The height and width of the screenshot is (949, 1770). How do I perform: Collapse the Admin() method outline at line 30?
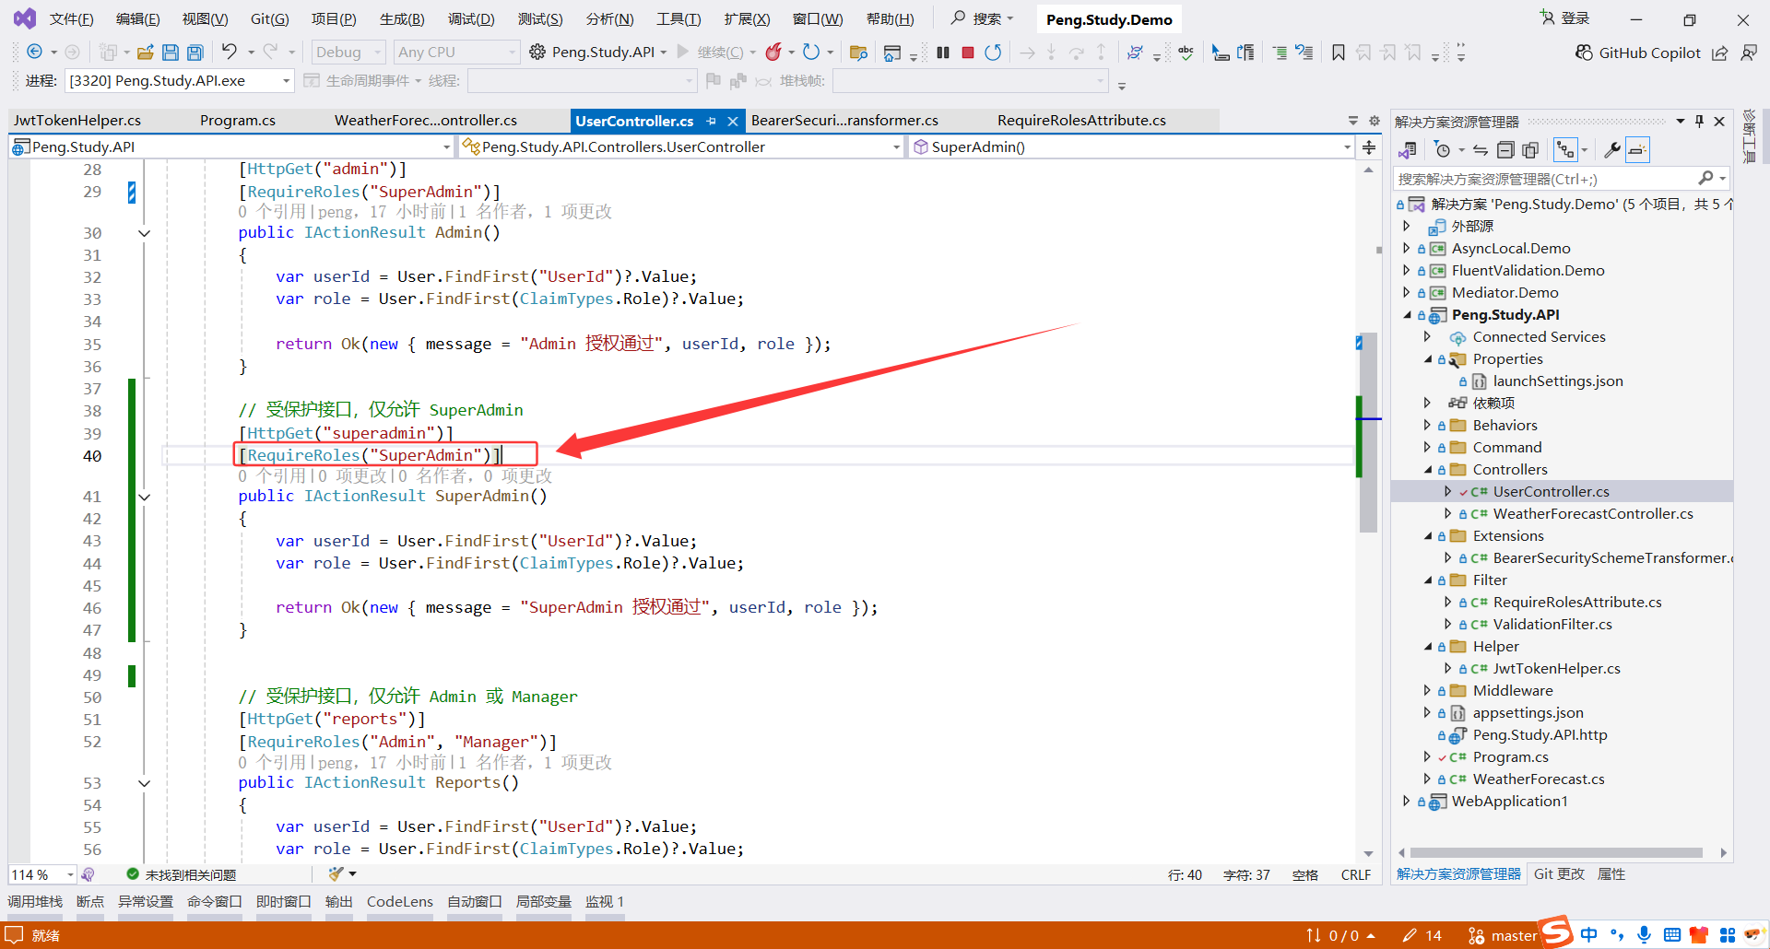tap(145, 233)
